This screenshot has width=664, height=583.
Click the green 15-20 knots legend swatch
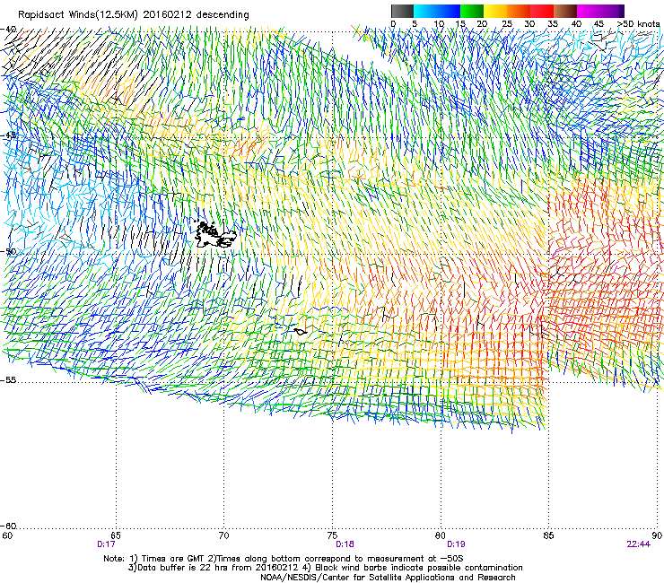click(471, 11)
